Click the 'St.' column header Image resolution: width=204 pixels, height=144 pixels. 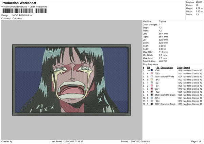[x=158, y=68]
